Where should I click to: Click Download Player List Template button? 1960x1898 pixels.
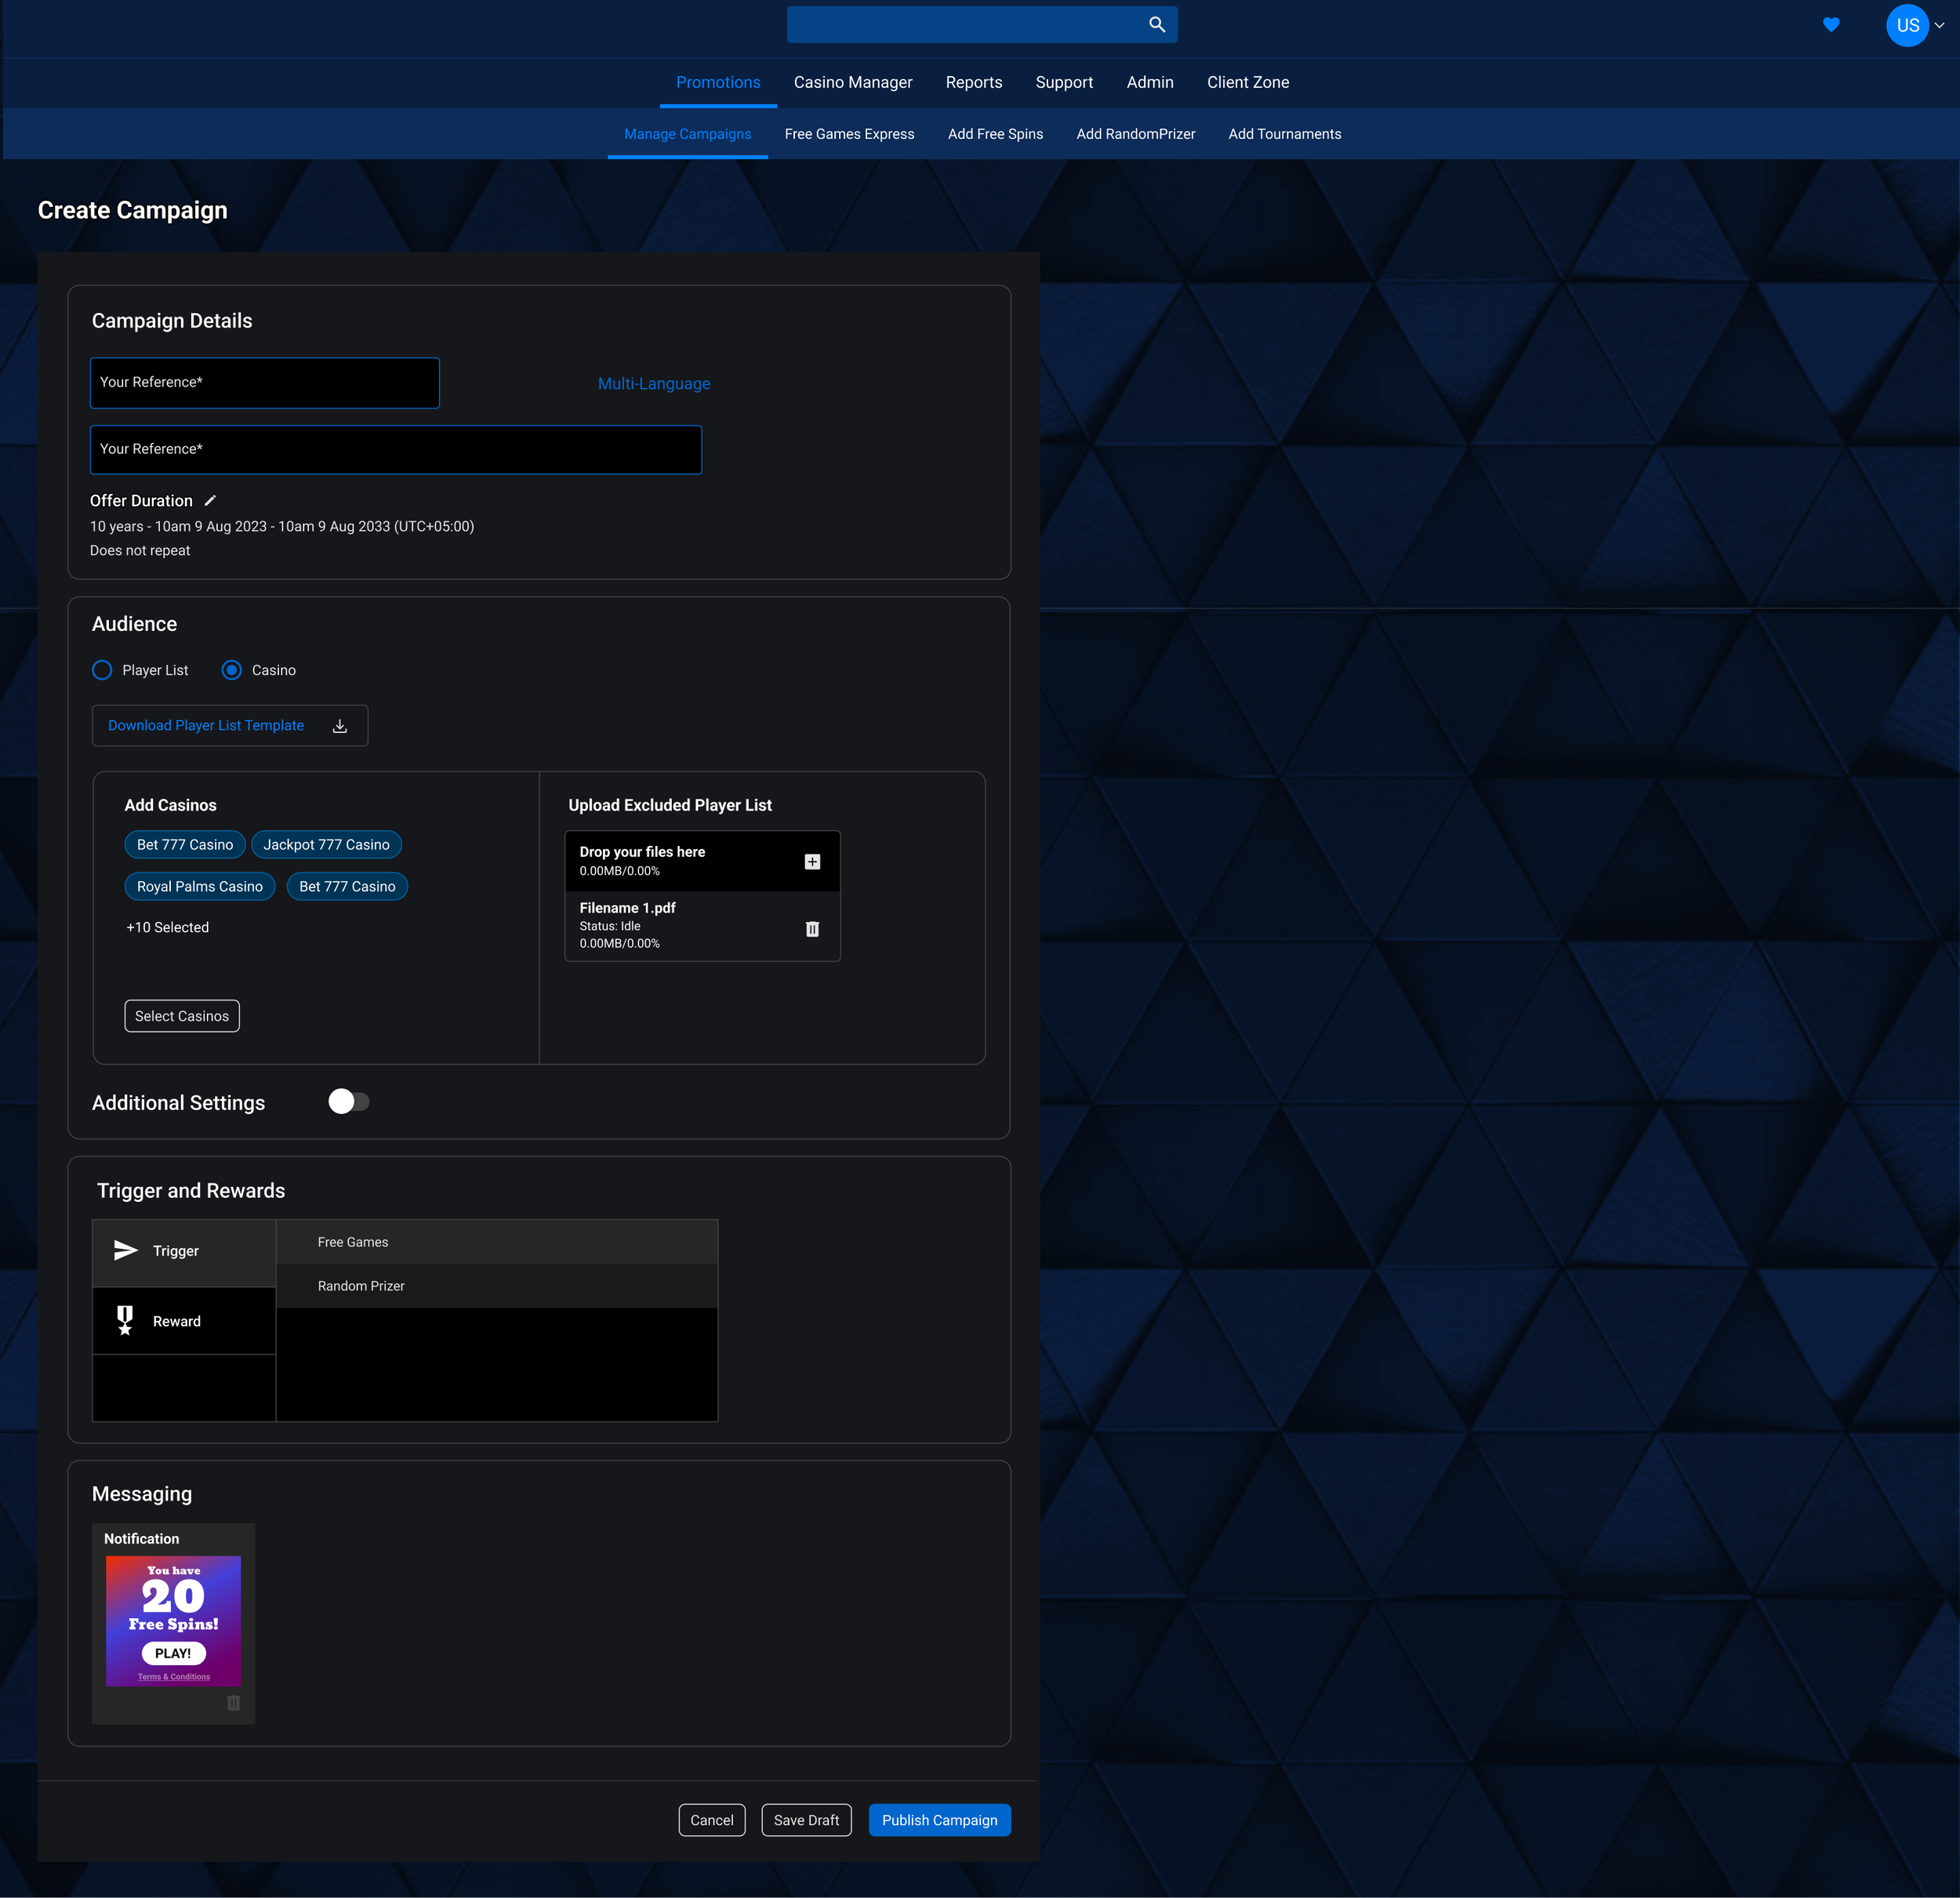click(230, 726)
